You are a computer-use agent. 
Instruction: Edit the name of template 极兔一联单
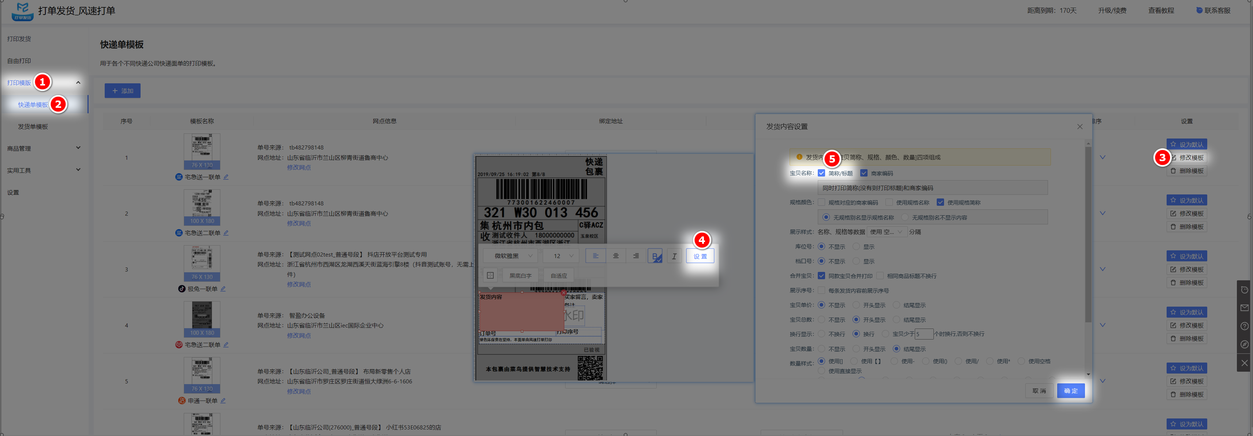223,288
